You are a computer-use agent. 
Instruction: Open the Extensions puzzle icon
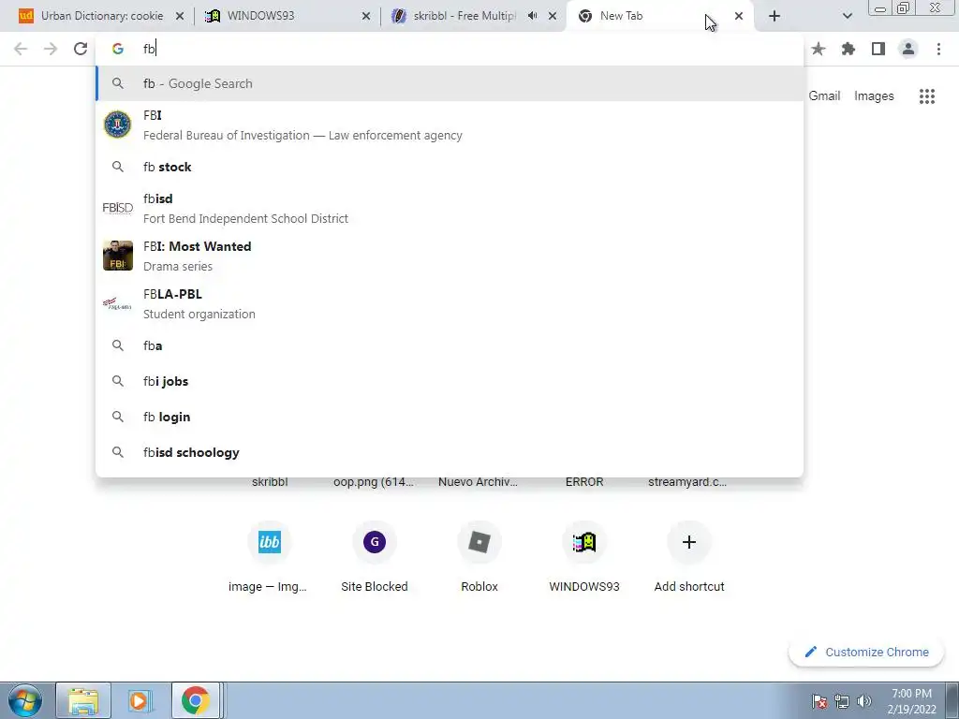[x=848, y=49]
